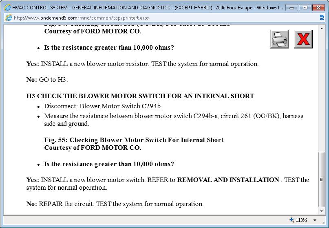This screenshot has height=228, width=329.
Task: Open the zoom level dropdown arrow
Action: [315, 220]
